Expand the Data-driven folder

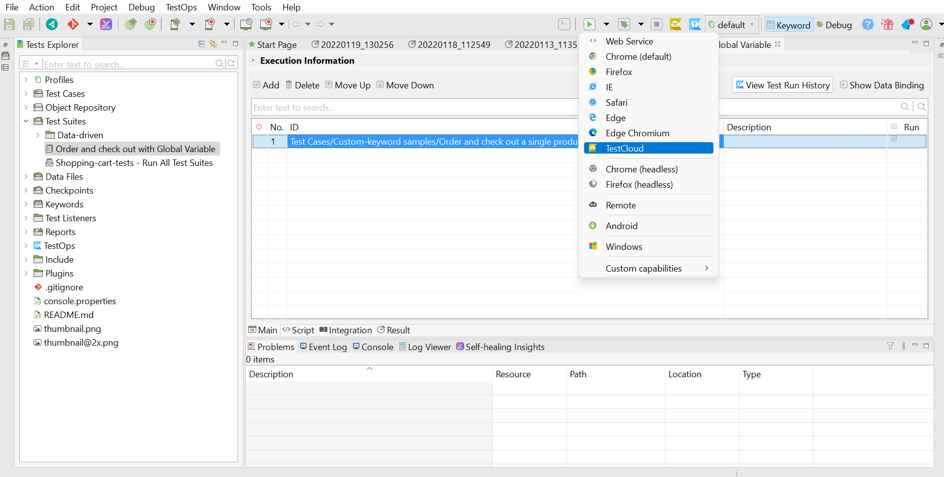(38, 135)
